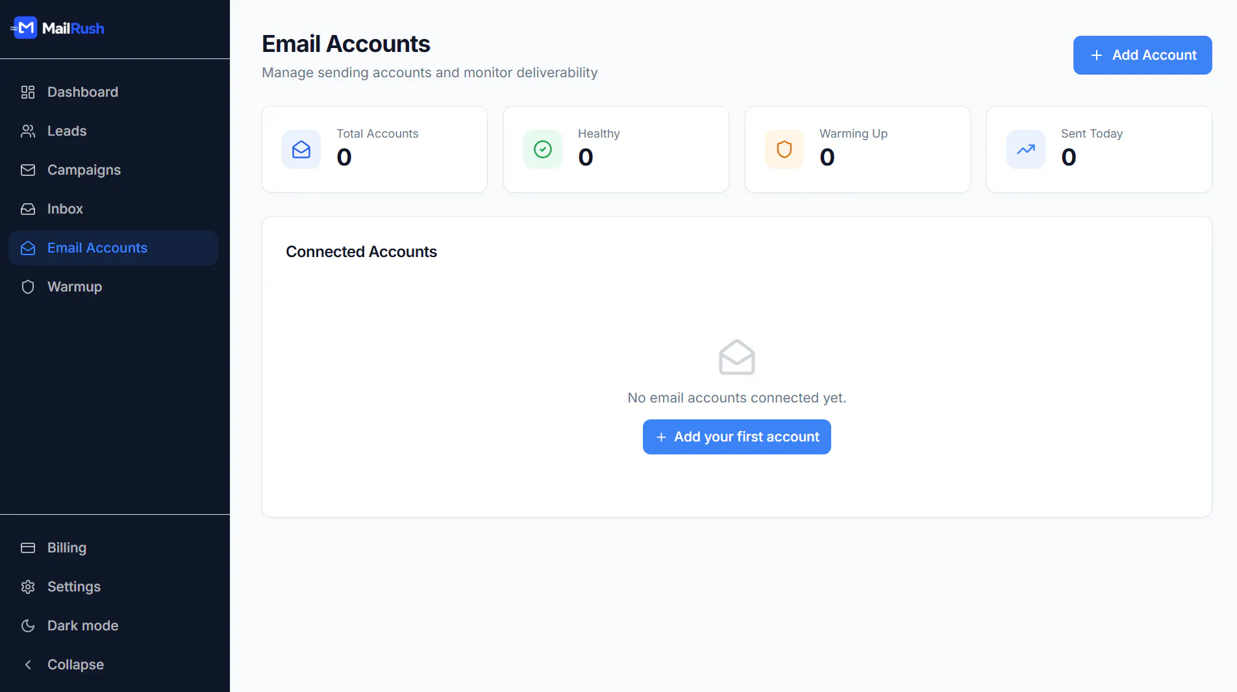The width and height of the screenshot is (1237, 692).
Task: Click the Total Accounts label
Action: tap(377, 134)
